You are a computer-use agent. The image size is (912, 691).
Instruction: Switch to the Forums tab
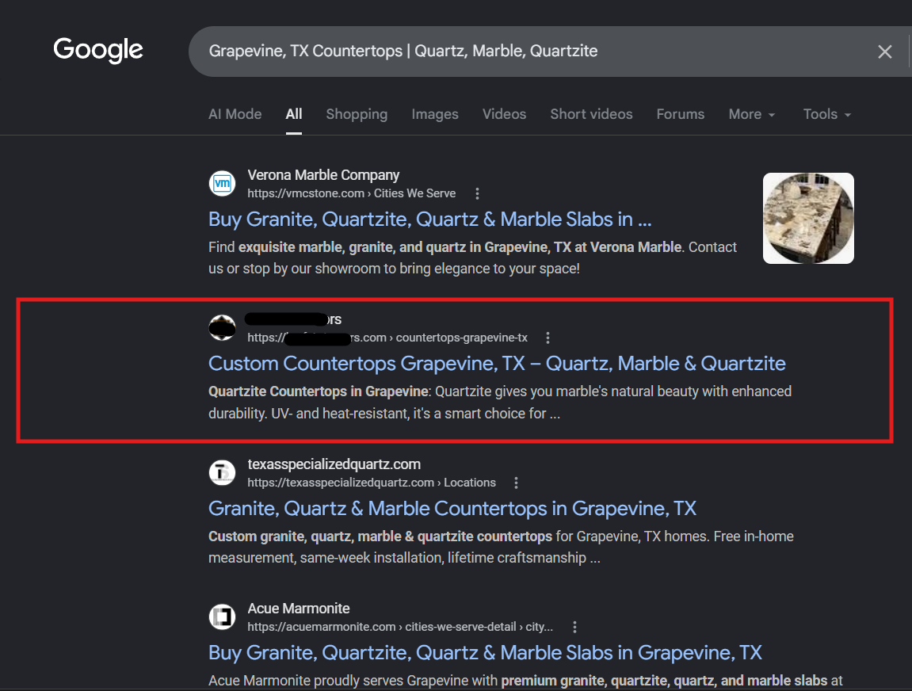click(x=680, y=114)
